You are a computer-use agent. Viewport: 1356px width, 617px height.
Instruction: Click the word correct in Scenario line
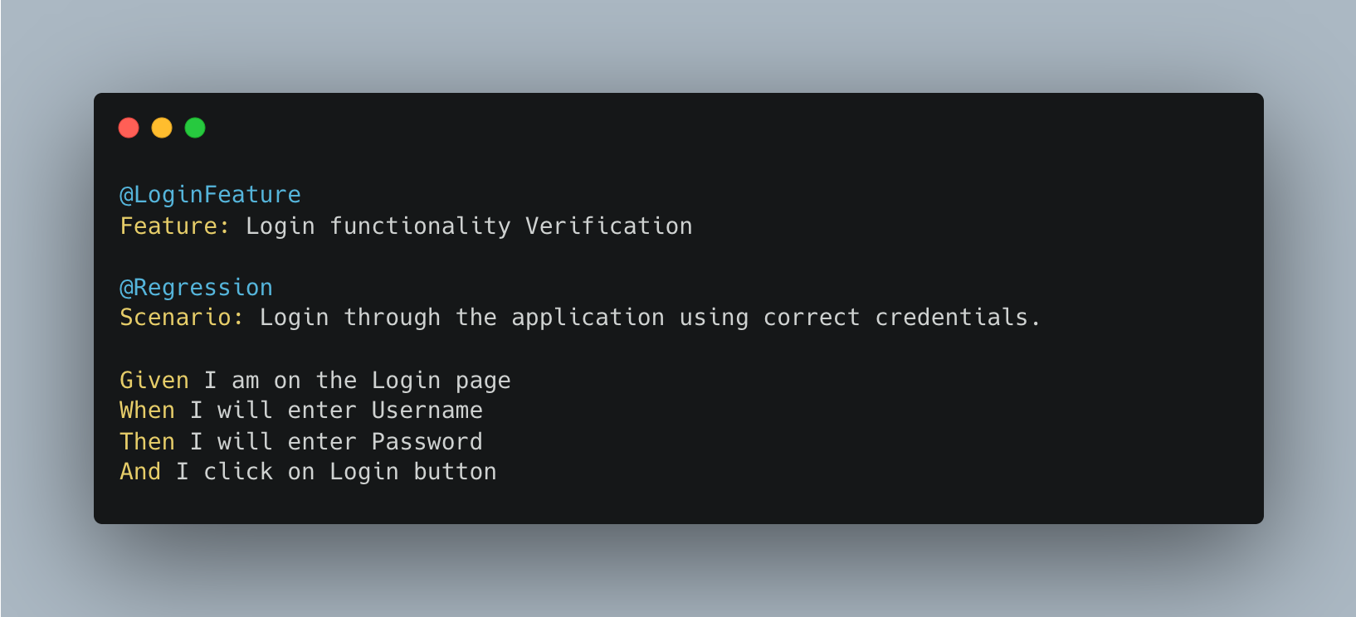coord(812,317)
